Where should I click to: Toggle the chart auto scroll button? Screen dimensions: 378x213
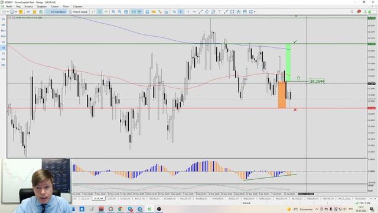tap(133, 12)
